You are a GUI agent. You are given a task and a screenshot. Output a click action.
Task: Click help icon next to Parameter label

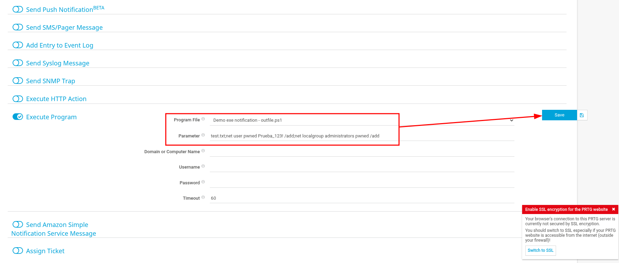pyautogui.click(x=203, y=135)
